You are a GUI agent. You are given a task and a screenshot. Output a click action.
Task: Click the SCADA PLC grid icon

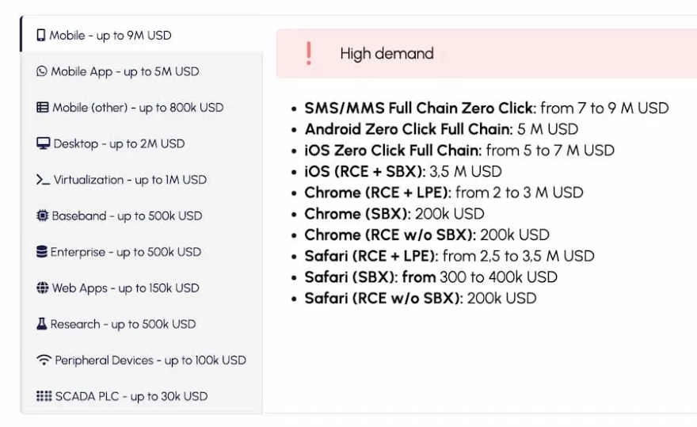44,396
